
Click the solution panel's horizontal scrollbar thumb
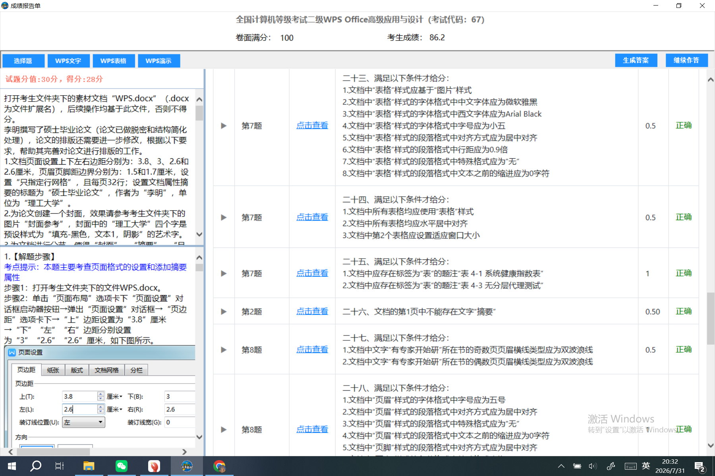pyautogui.click(x=52, y=452)
